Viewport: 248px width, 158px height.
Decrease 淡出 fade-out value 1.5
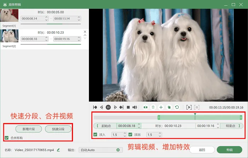[160, 136]
